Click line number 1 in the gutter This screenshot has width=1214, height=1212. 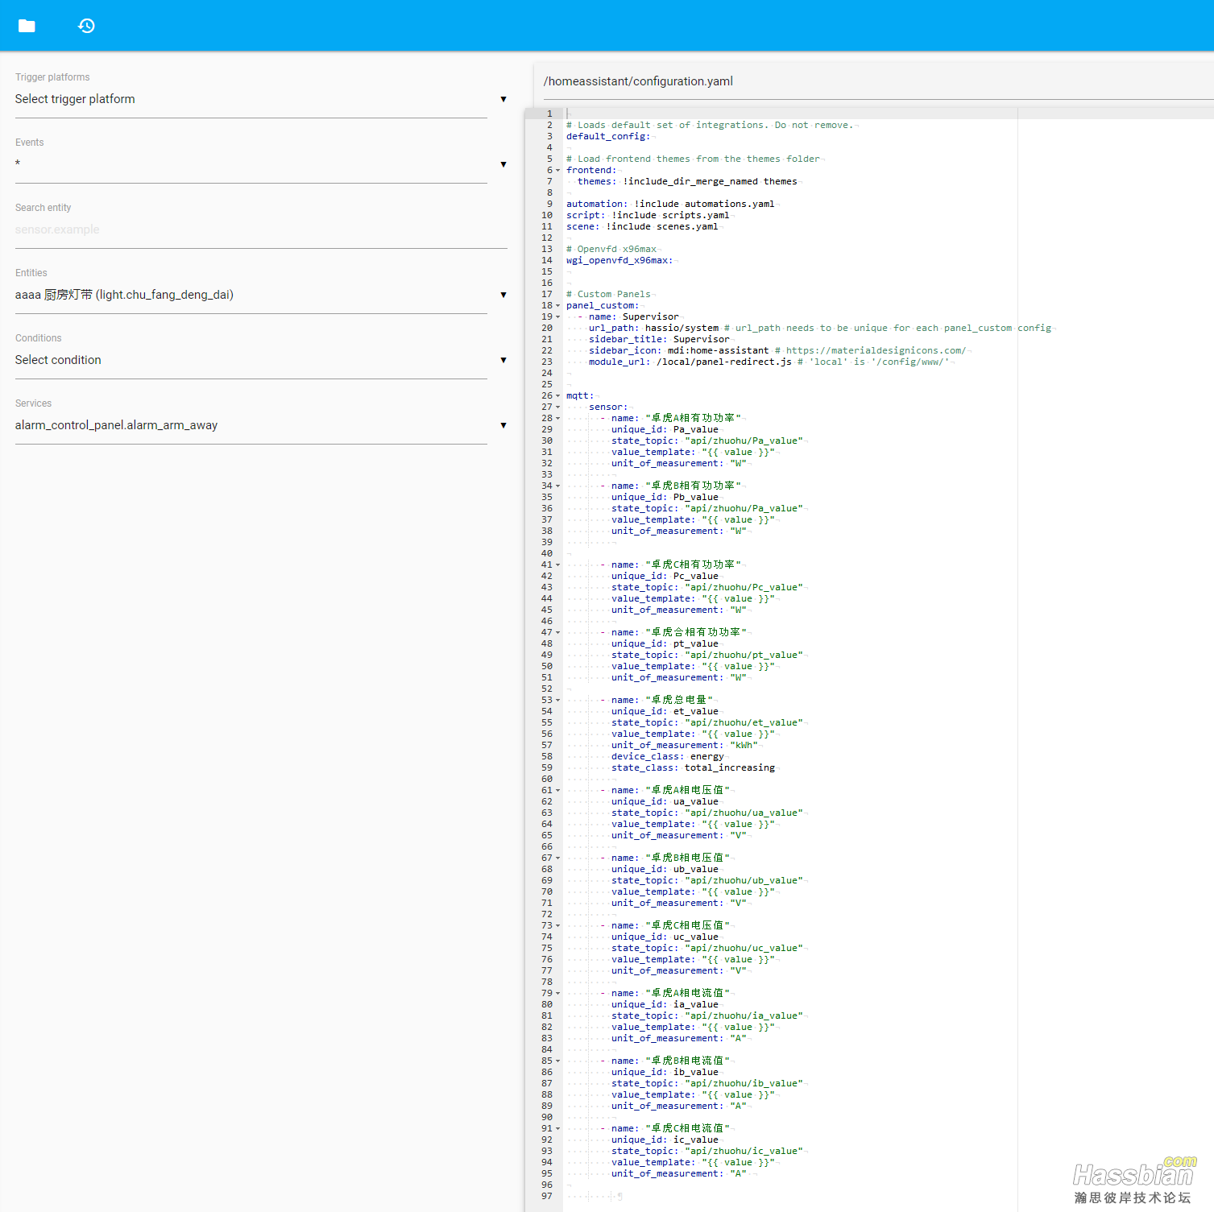coord(549,114)
